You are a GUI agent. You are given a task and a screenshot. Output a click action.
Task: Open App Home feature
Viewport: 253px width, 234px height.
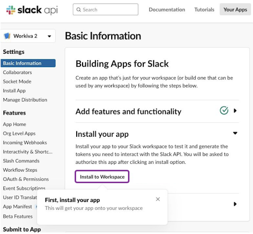click(14, 124)
